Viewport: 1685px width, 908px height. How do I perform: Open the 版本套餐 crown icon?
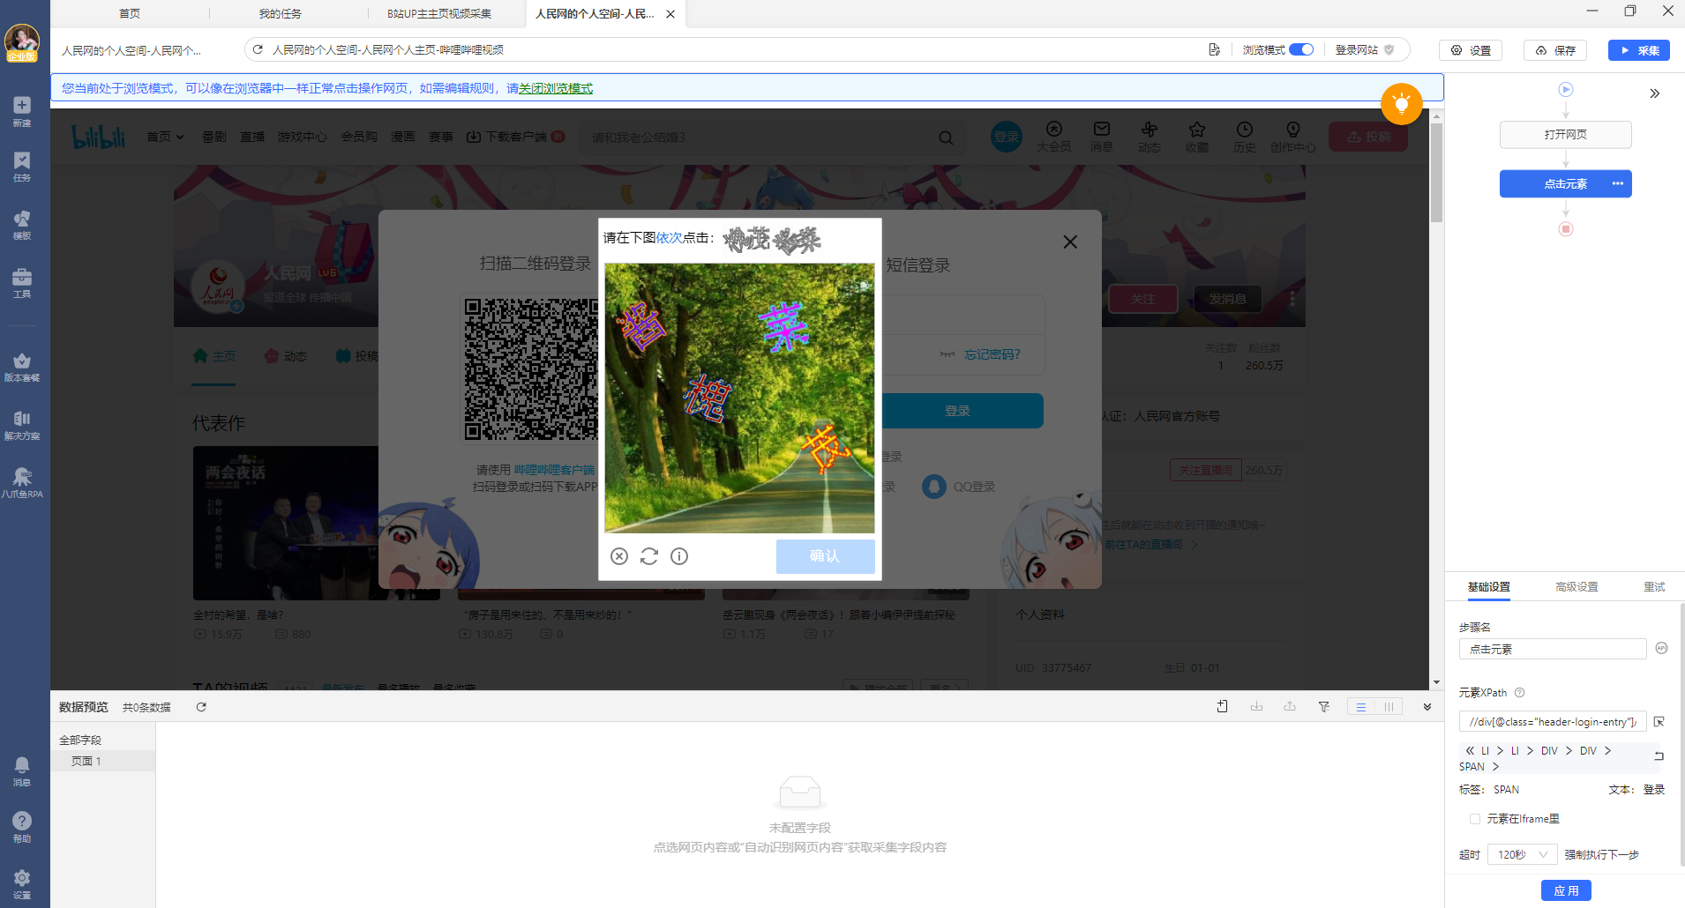click(22, 367)
